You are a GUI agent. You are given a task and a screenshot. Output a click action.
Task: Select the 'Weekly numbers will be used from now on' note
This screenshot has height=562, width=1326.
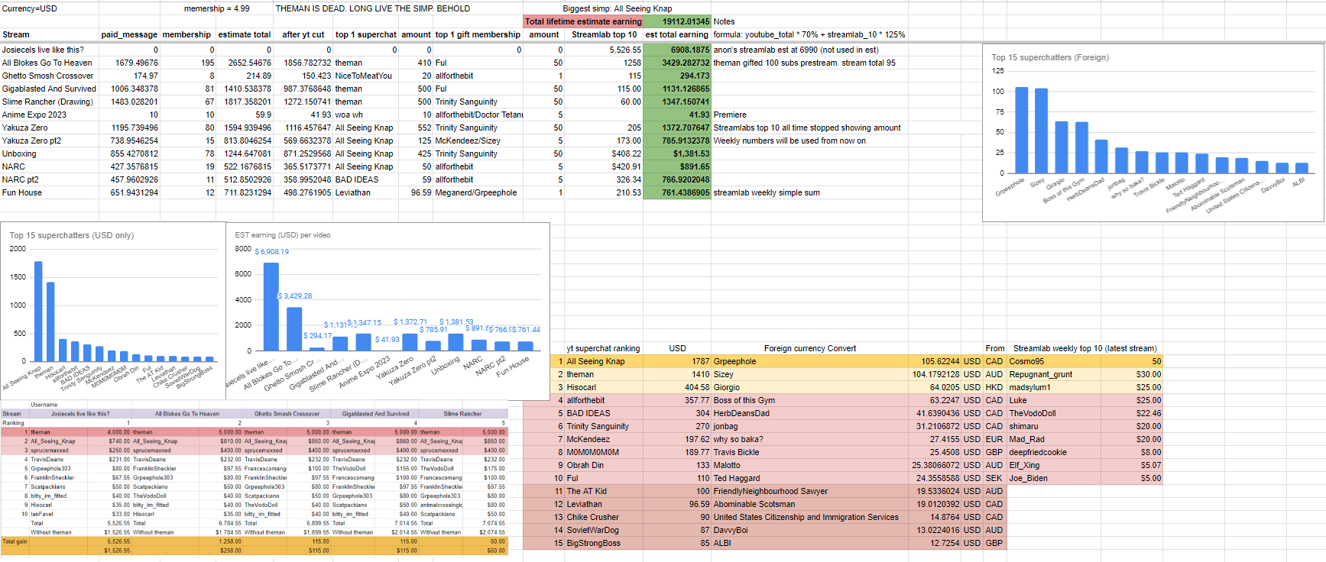(x=789, y=140)
